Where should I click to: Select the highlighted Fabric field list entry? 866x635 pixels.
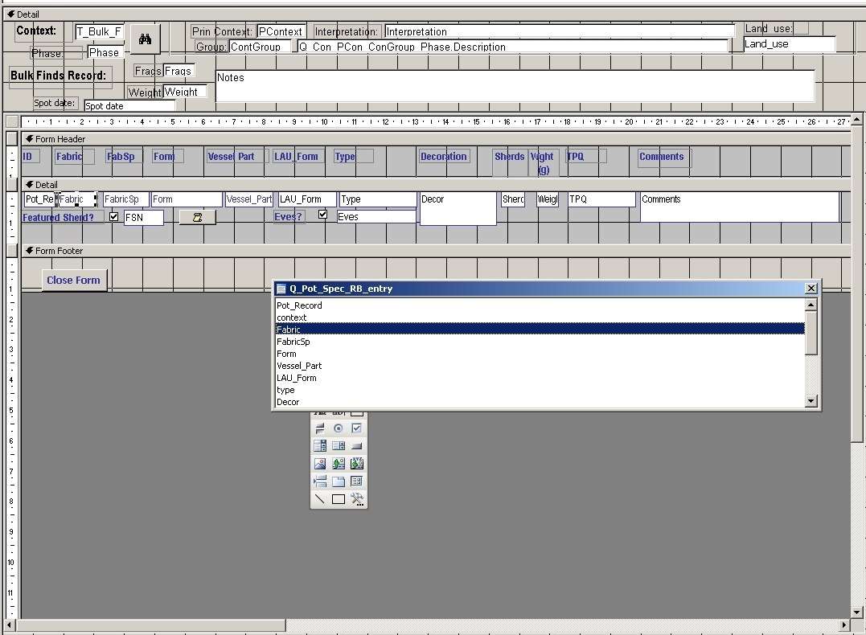click(540, 330)
